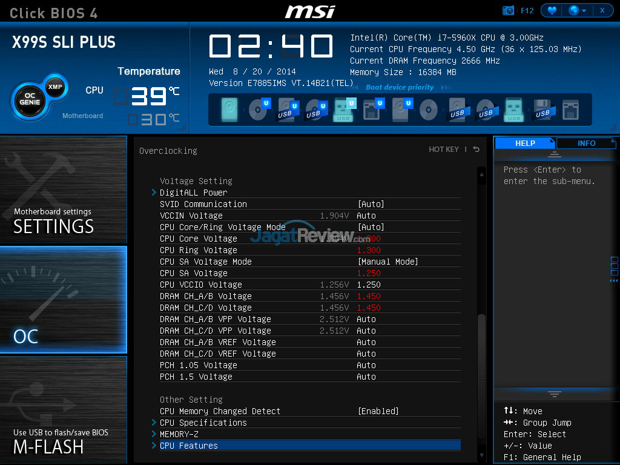Select the DRAM CH_C/D Voltage 1.450 value
Viewport: 620px width, 465px height.
point(369,308)
